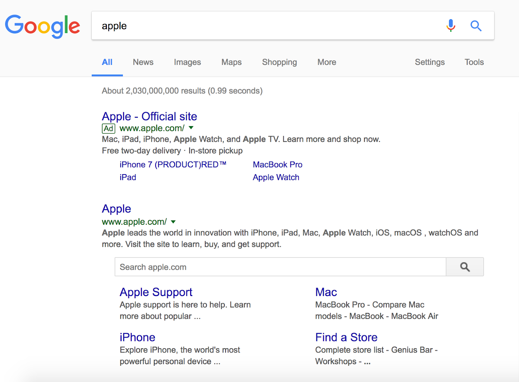Image resolution: width=519 pixels, height=382 pixels.
Task: Open the 'Apple - Official site' ad link
Action: pyautogui.click(x=150, y=116)
